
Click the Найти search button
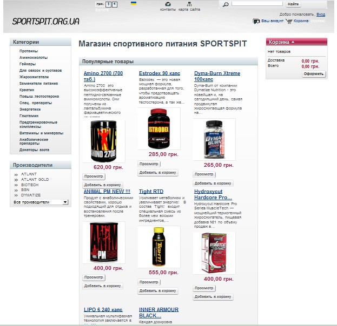tap(293, 4)
